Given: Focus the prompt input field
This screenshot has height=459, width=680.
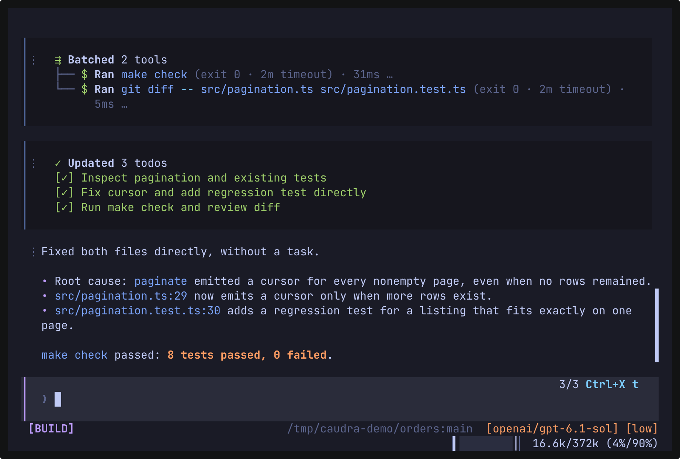Looking at the screenshot, I should 341,399.
